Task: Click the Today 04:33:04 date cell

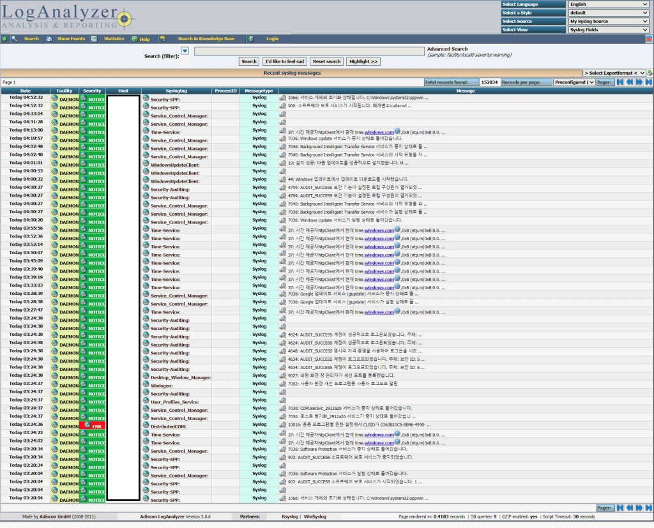Action: (x=26, y=114)
